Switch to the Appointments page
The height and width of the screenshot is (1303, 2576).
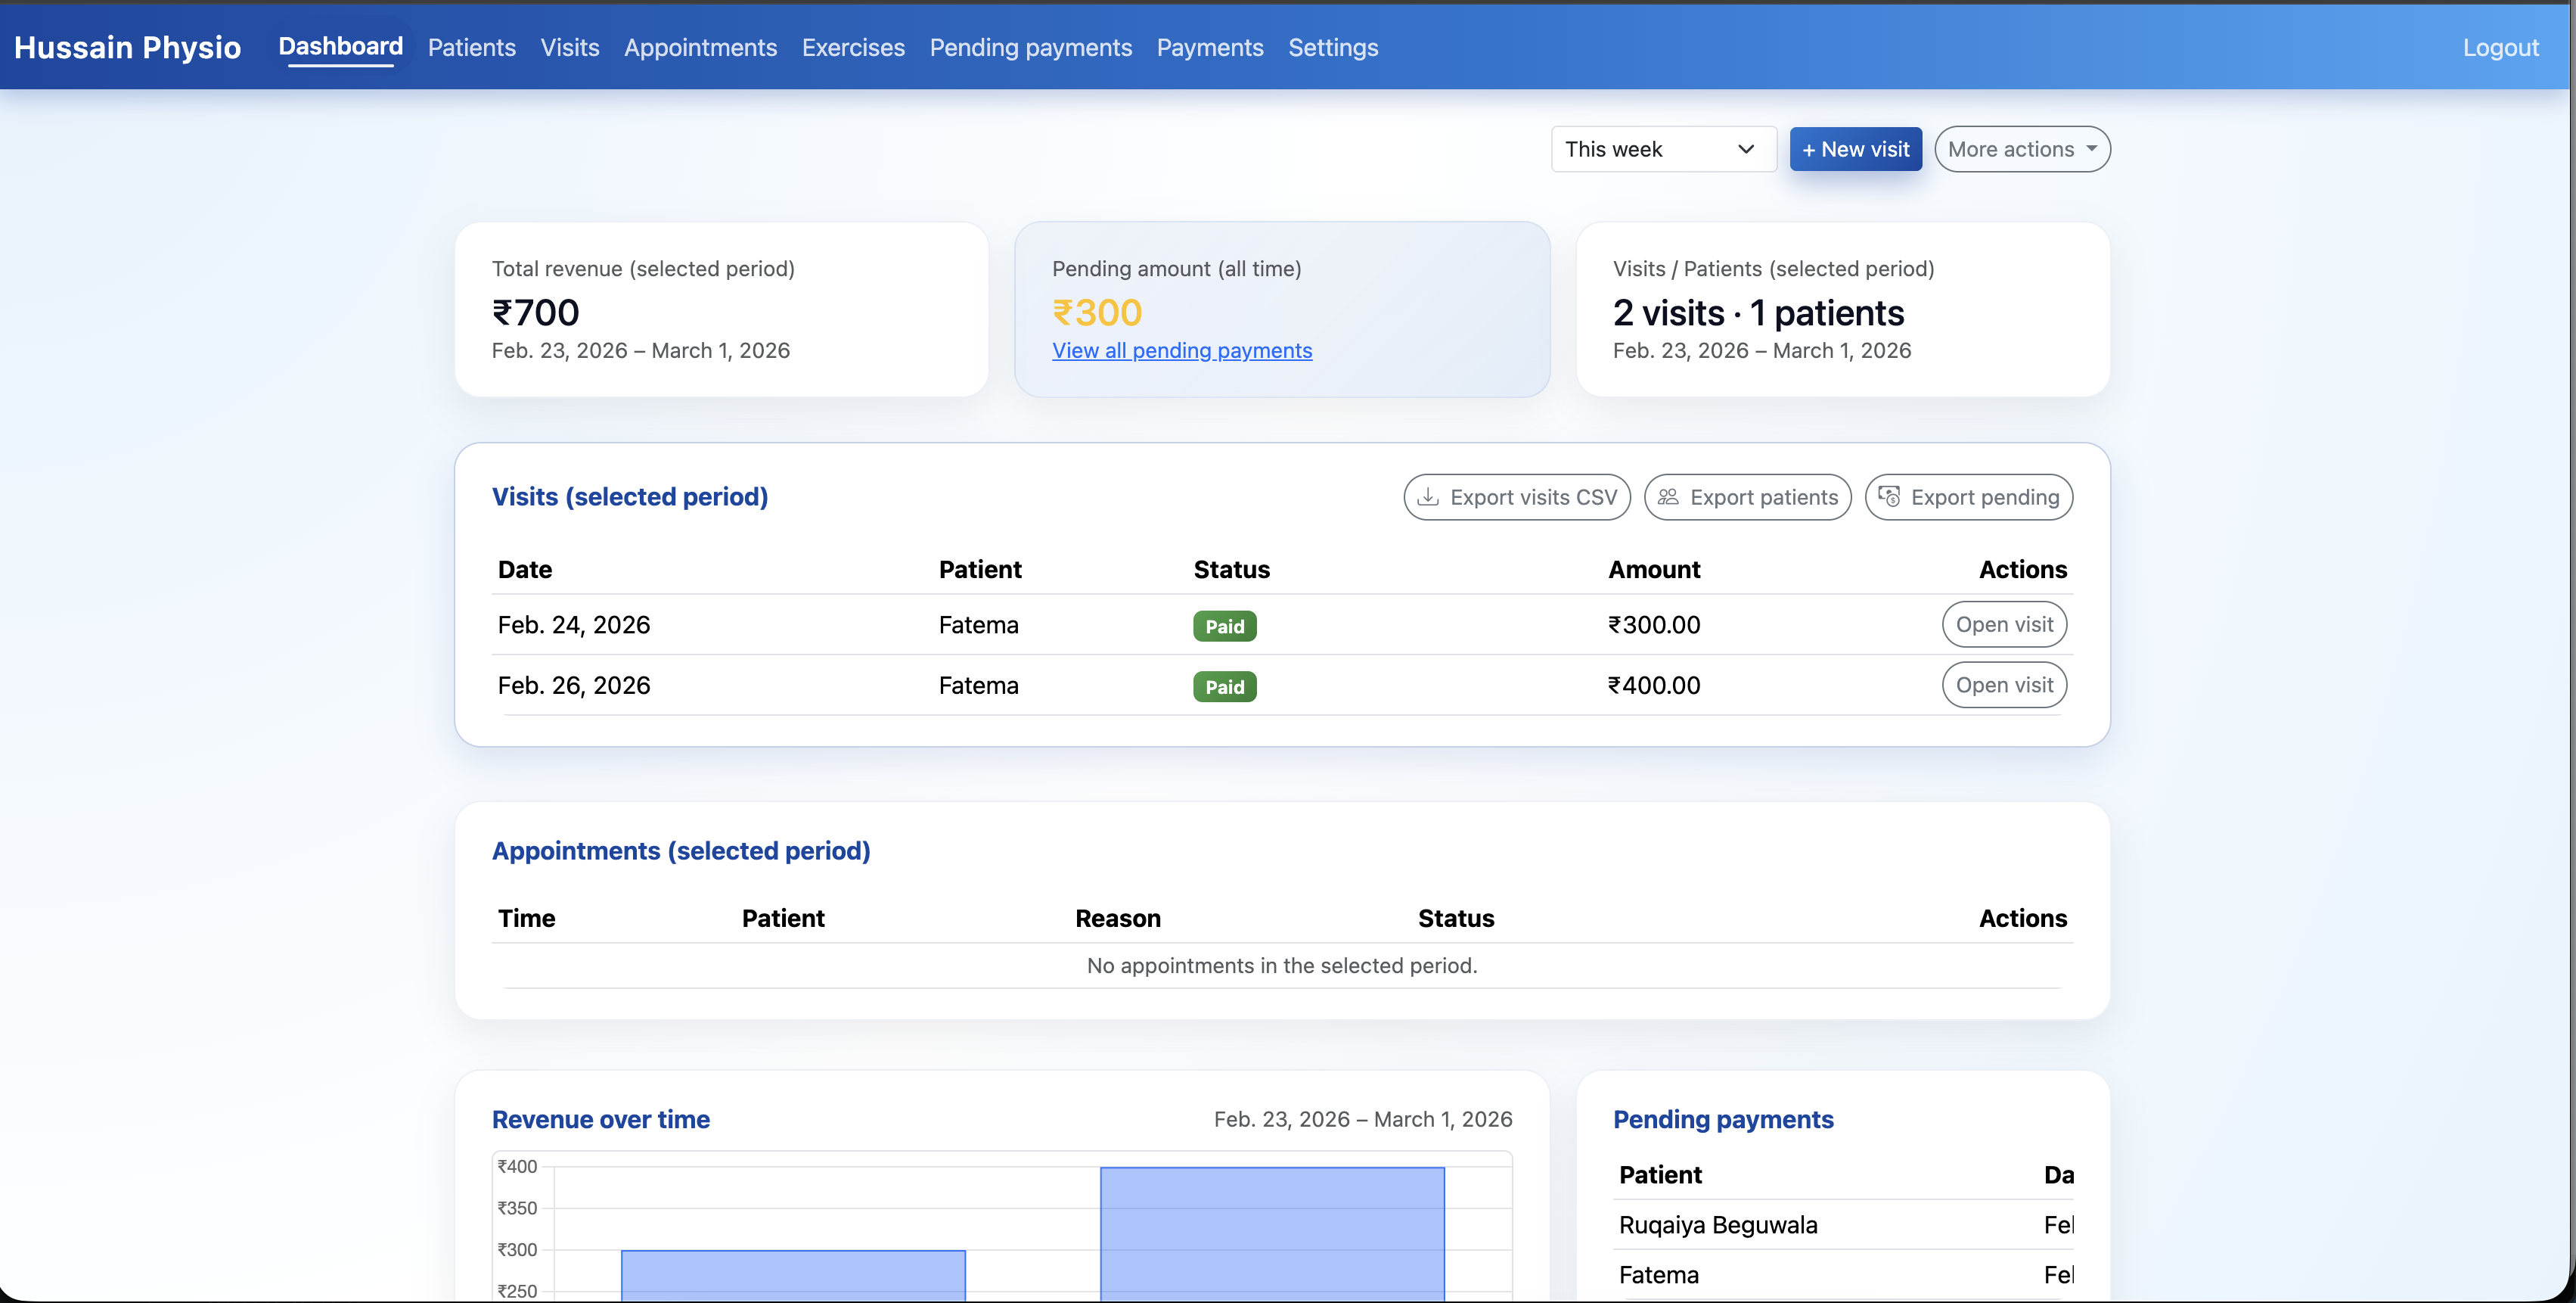[x=700, y=47]
